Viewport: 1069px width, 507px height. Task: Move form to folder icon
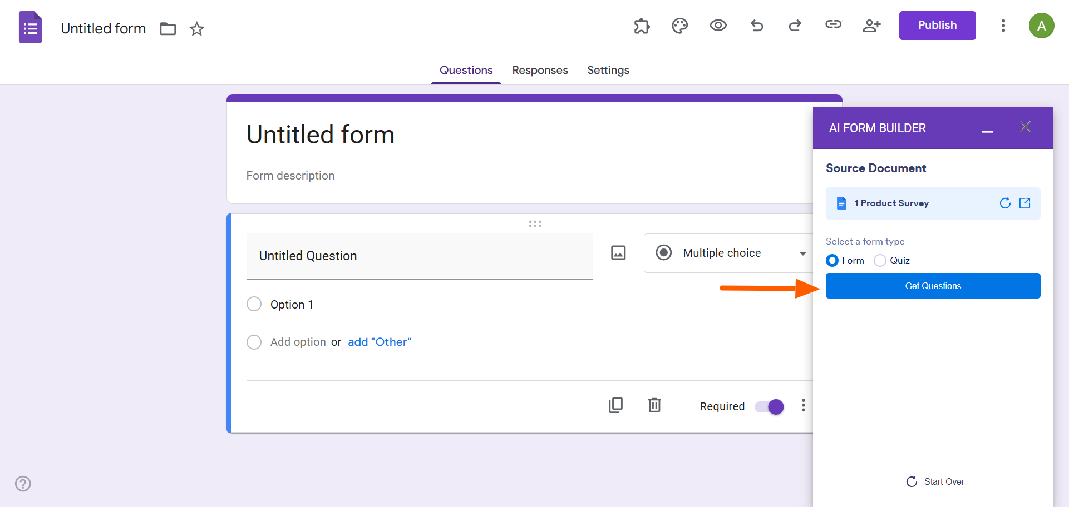click(168, 29)
